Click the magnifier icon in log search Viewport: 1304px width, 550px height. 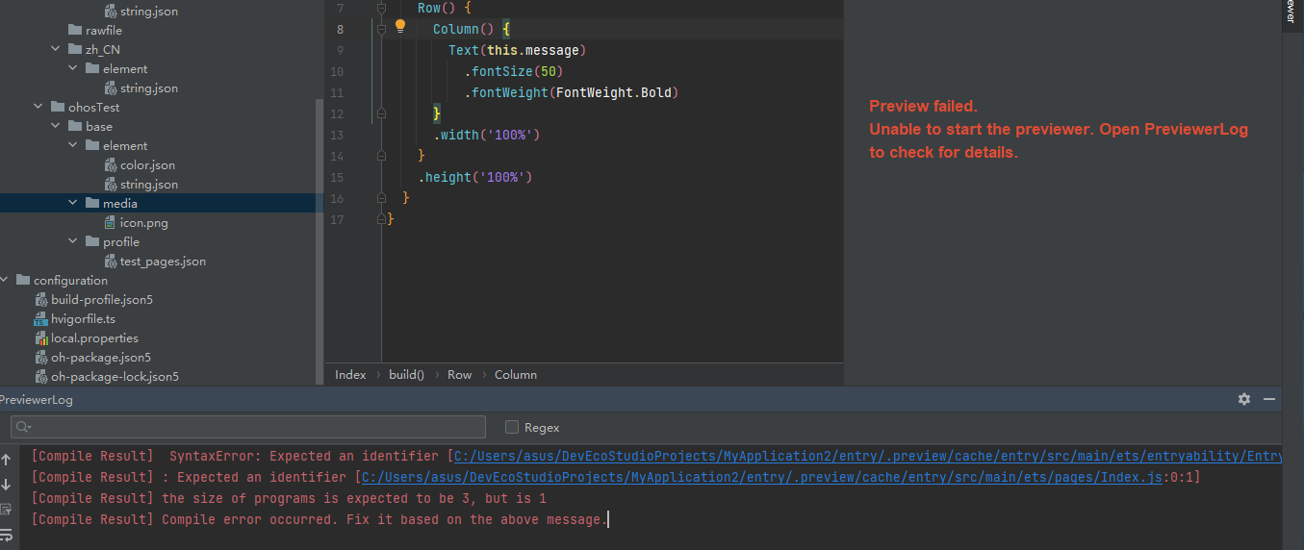[24, 427]
